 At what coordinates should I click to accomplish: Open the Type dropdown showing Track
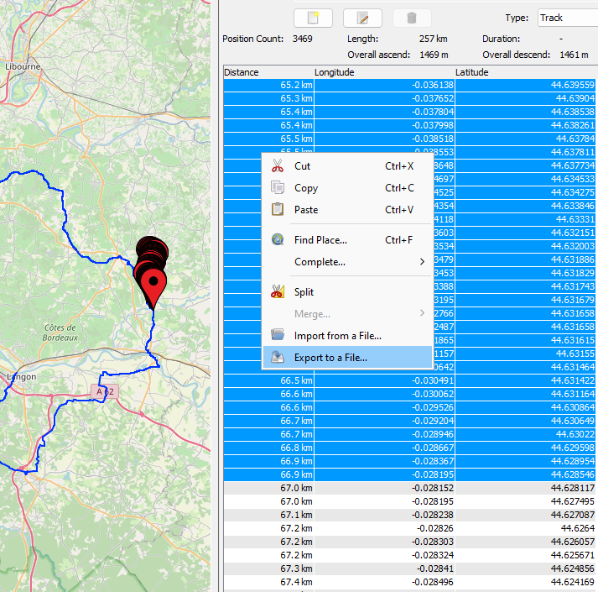tap(565, 18)
